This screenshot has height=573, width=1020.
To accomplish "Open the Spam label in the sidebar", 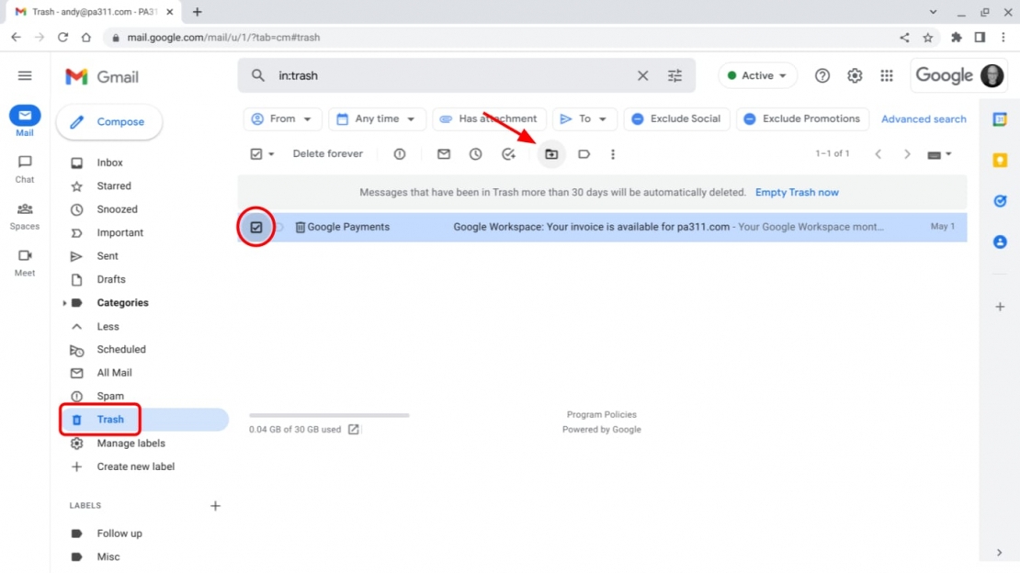I will (110, 396).
